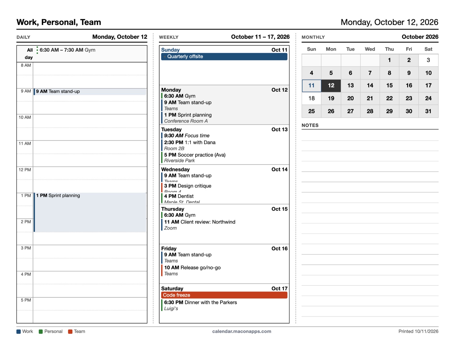The image size is (455, 351).
Task: Click the 3 PM time slot label
Action: [x=26, y=248]
